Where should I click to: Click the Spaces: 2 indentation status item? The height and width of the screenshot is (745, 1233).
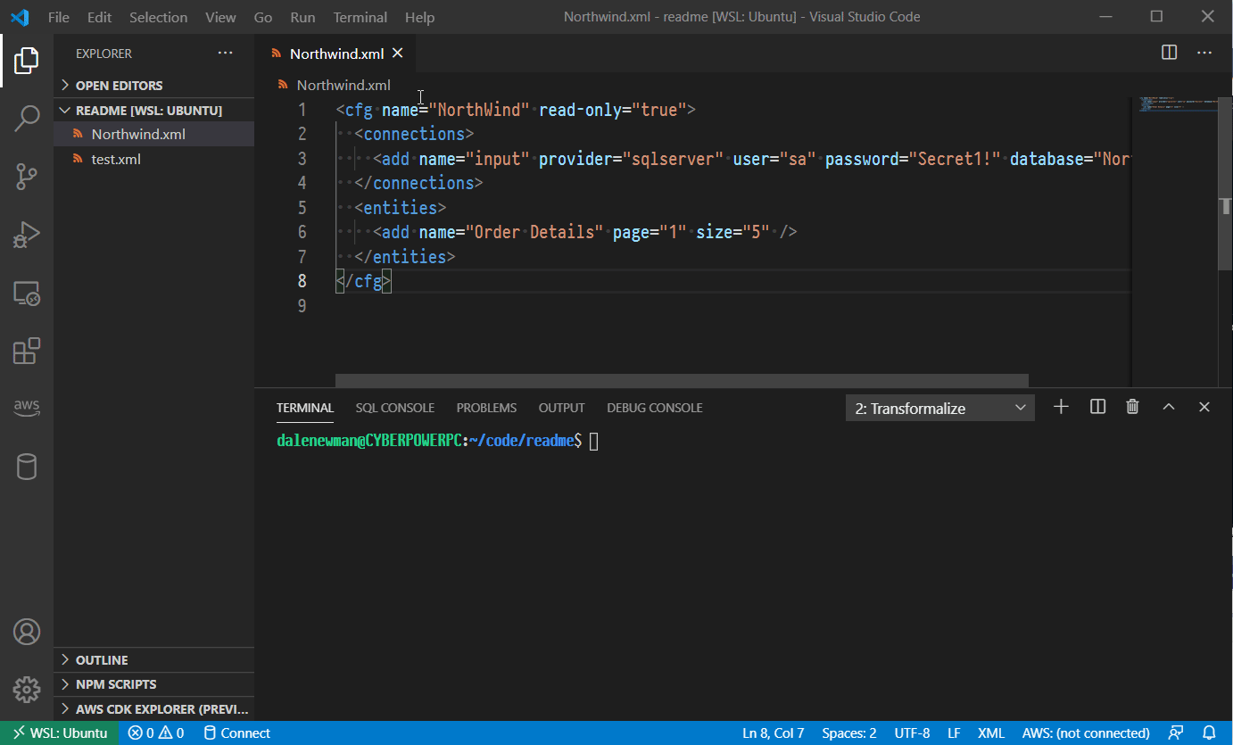(848, 733)
